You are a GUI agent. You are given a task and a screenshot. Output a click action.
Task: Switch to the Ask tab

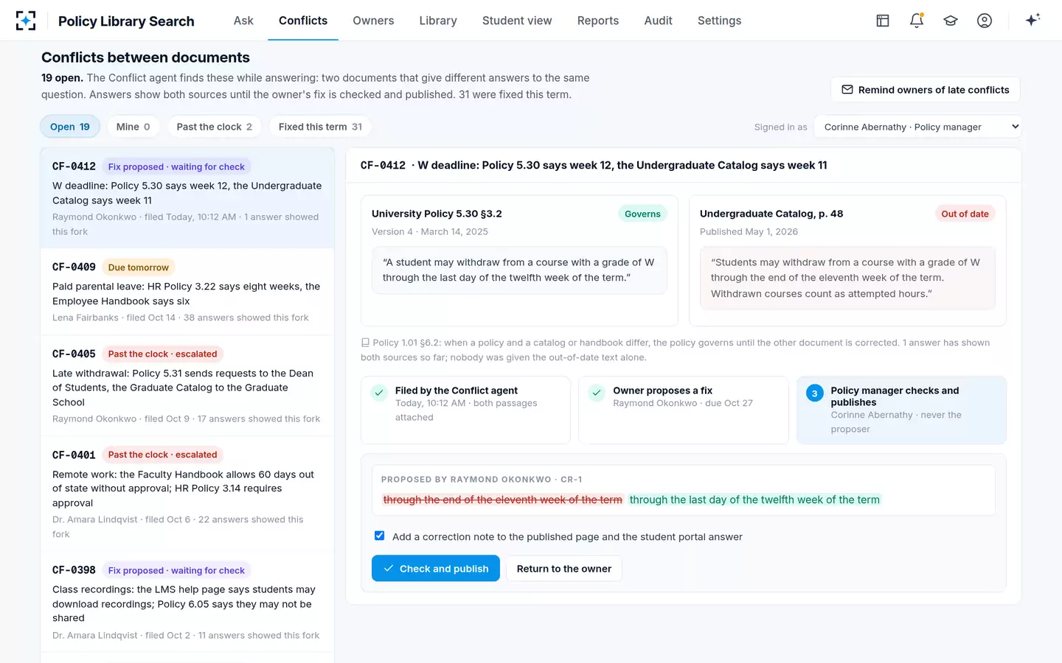tap(243, 21)
